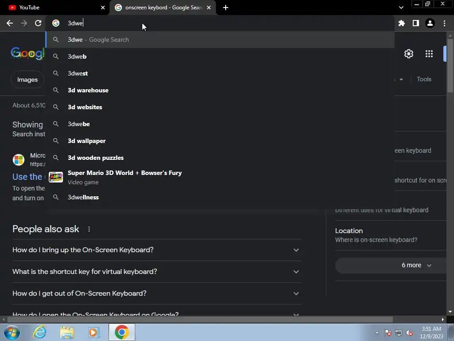Toggle the Chrome side panel

[x=415, y=23]
